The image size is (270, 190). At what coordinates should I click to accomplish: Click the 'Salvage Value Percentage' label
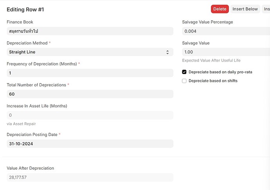(x=207, y=22)
